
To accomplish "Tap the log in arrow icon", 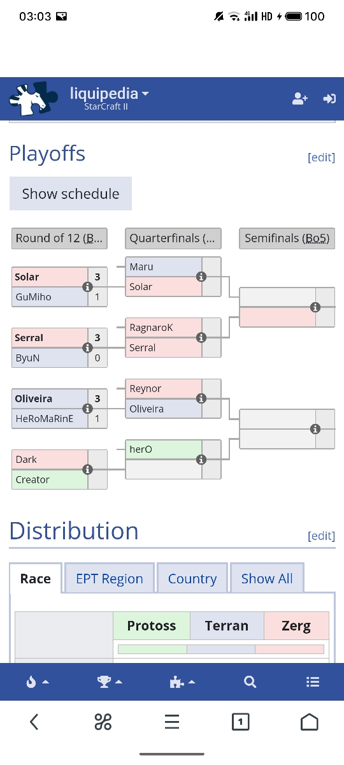I will click(329, 99).
